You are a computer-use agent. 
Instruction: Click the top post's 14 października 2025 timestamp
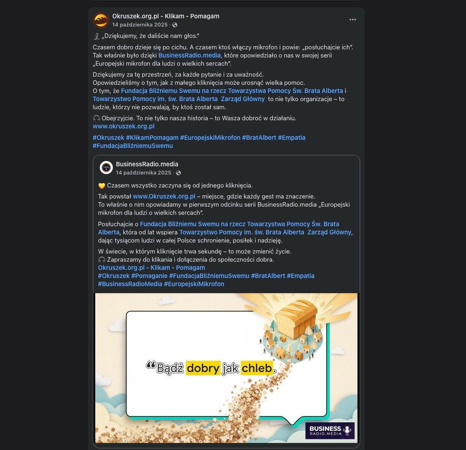tap(140, 25)
